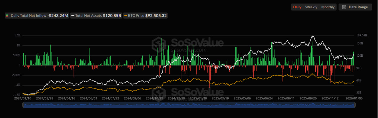Click the left handle of the range slider

pos(23,105)
